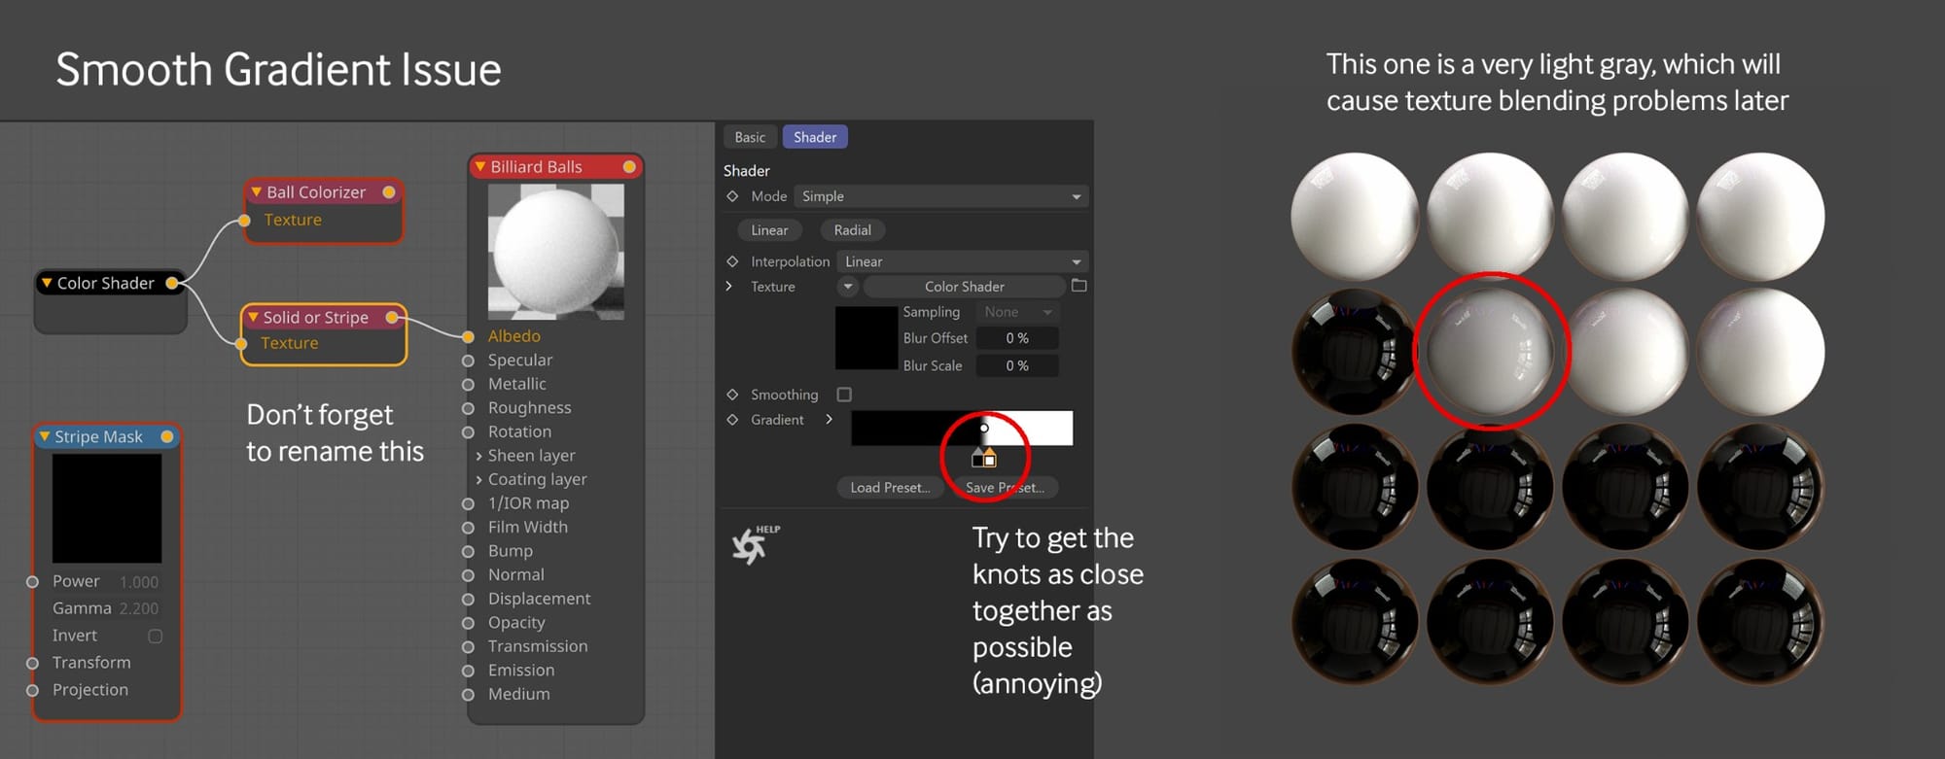Collapse the Color Shader node
Image resolution: width=1945 pixels, height=759 pixels.
tap(46, 283)
